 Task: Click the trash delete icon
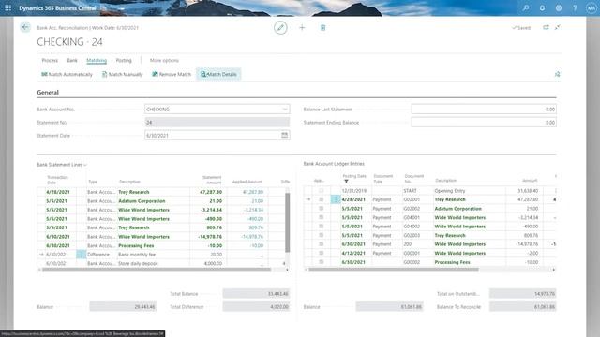(x=322, y=27)
